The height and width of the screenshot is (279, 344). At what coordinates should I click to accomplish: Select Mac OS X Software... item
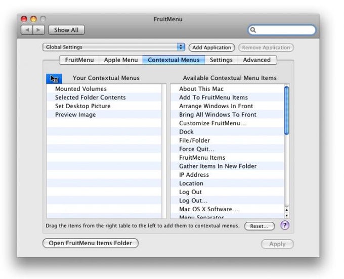coord(227,209)
